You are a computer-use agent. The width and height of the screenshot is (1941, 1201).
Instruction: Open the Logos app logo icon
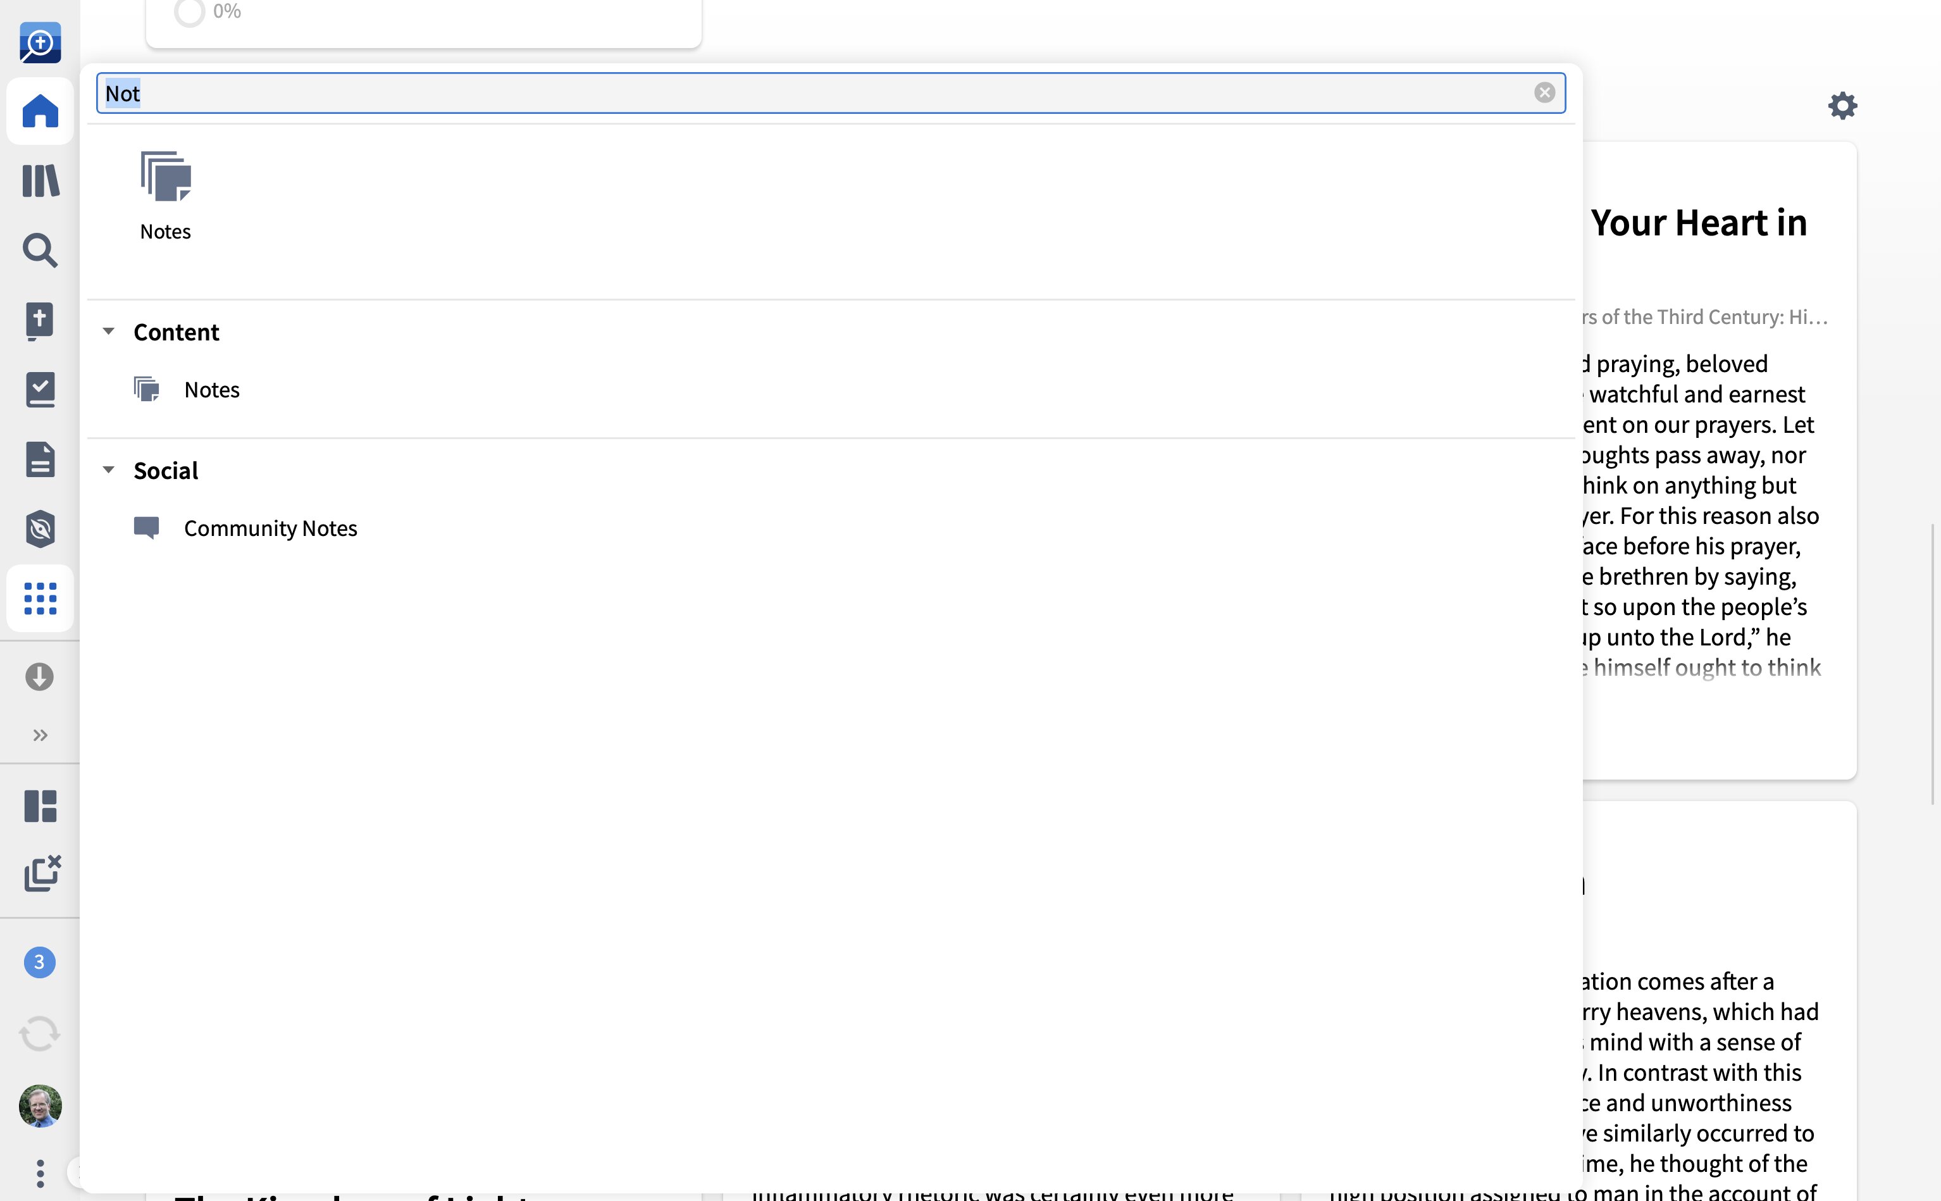40,43
